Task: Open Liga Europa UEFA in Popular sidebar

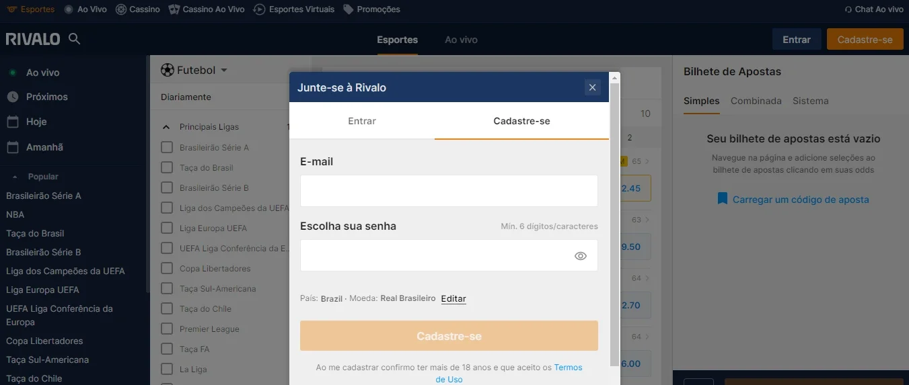Action: [42, 290]
